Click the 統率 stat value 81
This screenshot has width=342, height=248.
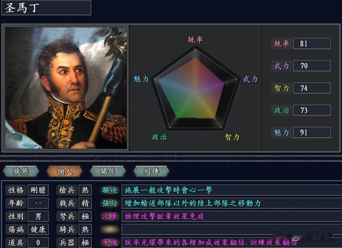pyautogui.click(x=312, y=44)
